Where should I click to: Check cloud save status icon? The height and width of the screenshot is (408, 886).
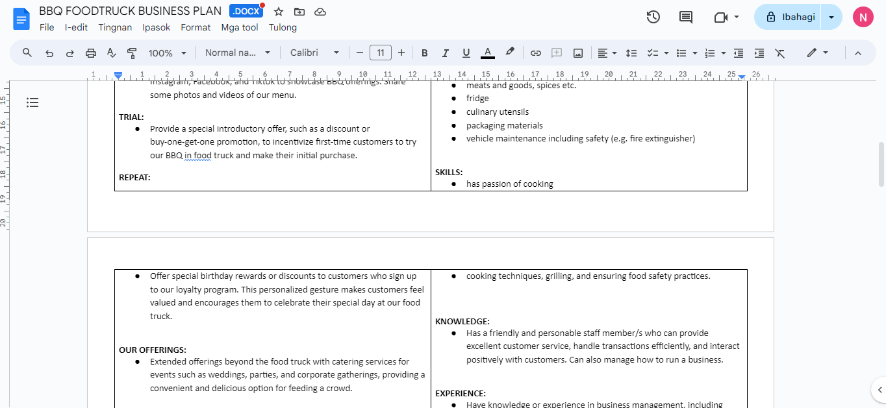320,12
